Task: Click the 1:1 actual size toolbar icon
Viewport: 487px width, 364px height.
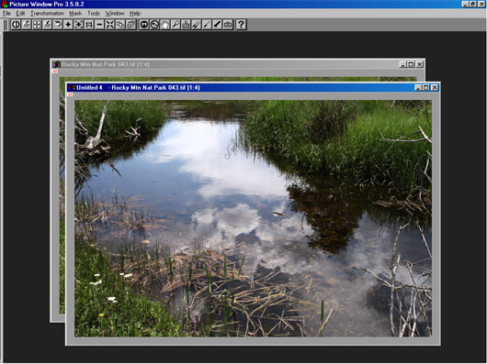Action: pos(89,25)
